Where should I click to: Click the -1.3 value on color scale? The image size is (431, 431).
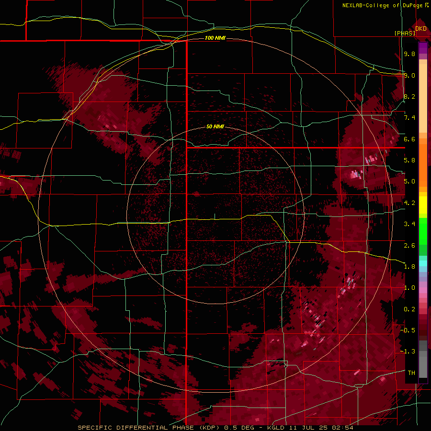[408, 352]
